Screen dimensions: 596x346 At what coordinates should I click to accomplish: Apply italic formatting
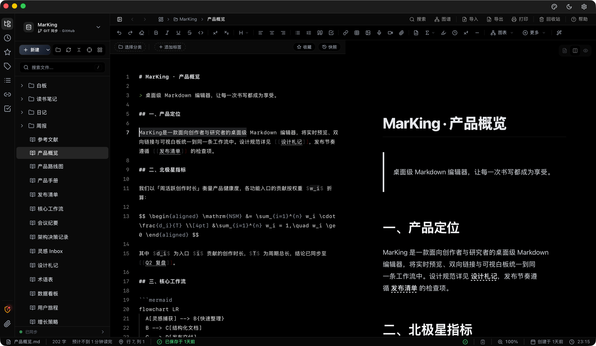pos(167,33)
